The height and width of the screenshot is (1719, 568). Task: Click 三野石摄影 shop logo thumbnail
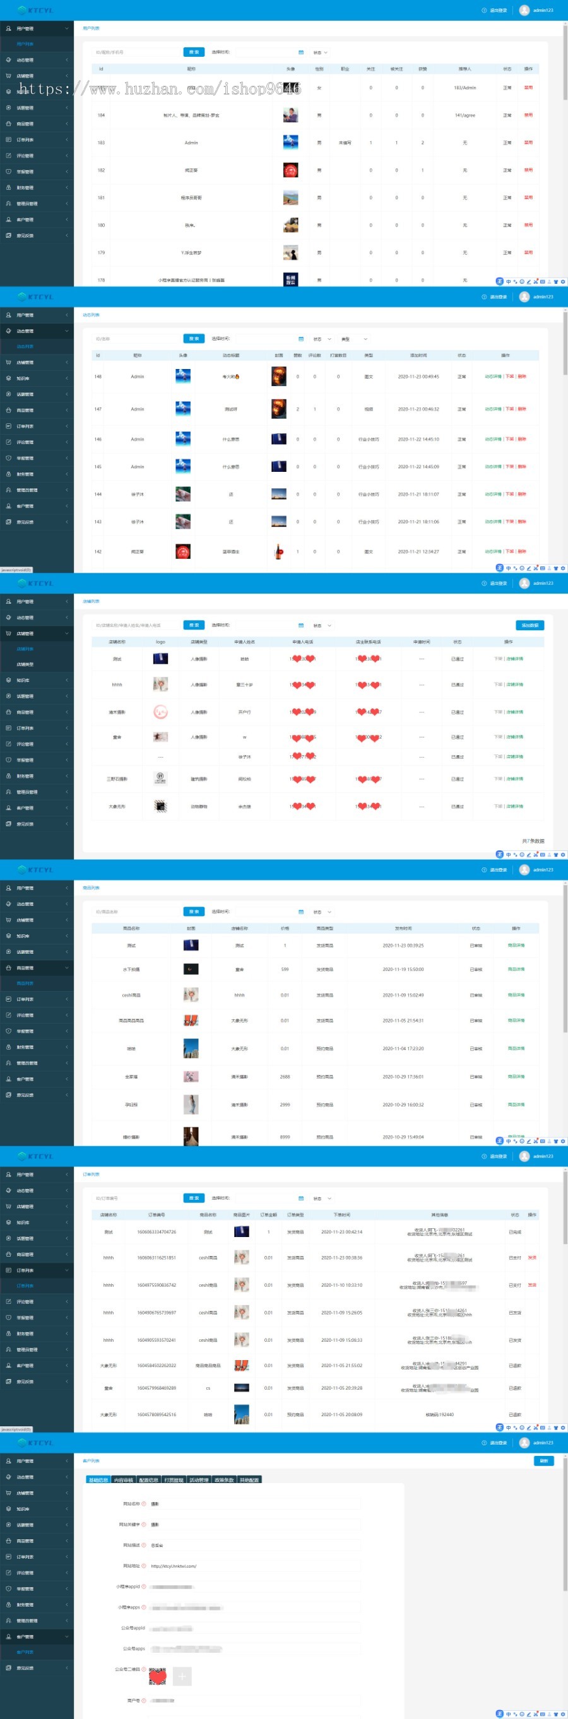pyautogui.click(x=160, y=778)
